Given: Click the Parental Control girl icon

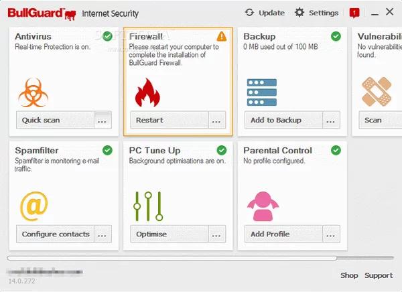Looking at the screenshot, I should point(261,206).
